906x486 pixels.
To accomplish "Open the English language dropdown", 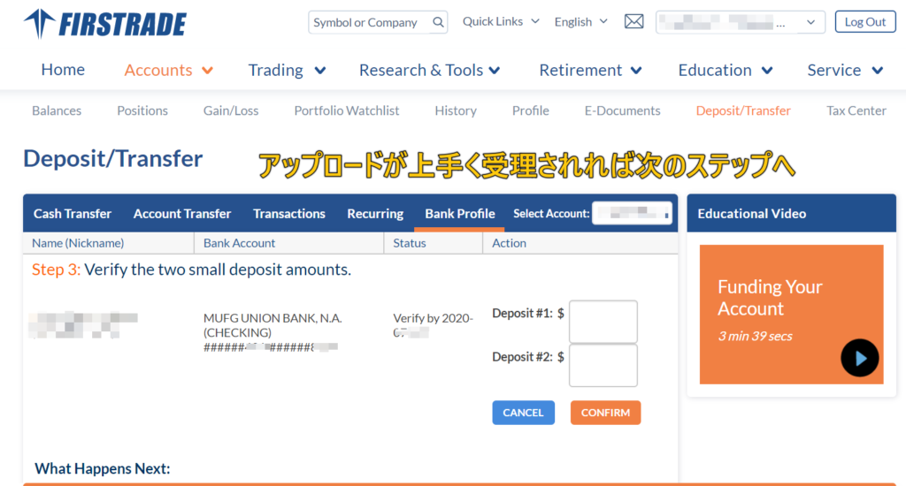I will [x=580, y=22].
